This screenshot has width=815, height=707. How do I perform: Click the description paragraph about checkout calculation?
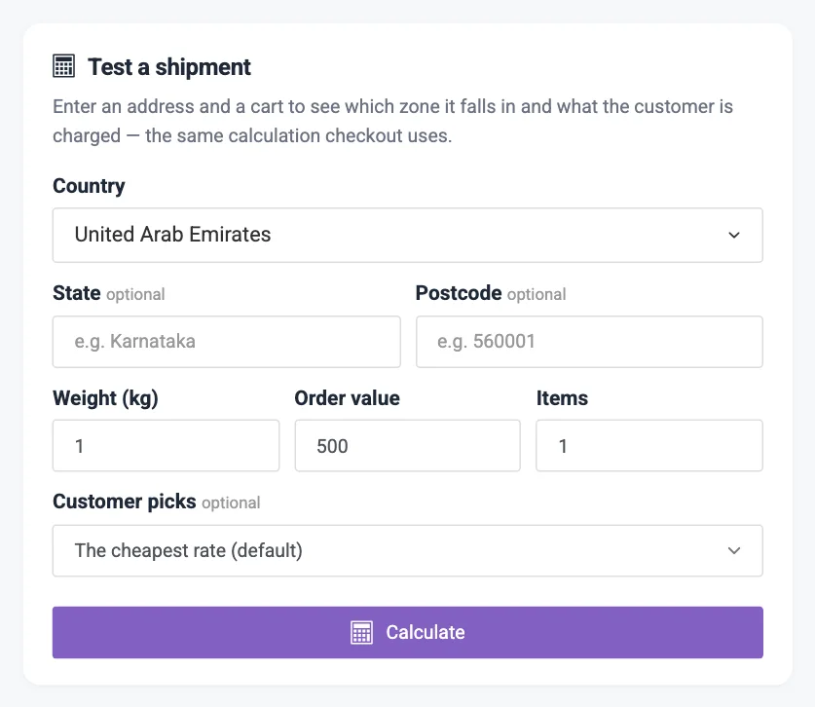[x=393, y=121]
